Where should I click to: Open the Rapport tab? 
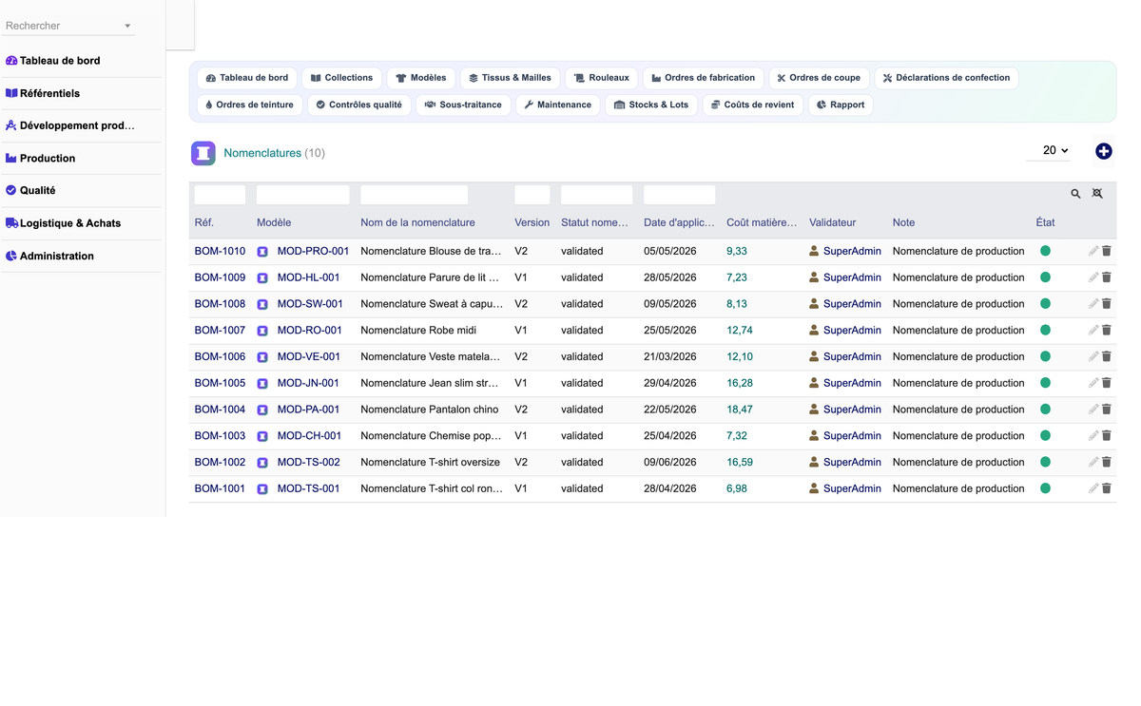pyautogui.click(x=841, y=105)
